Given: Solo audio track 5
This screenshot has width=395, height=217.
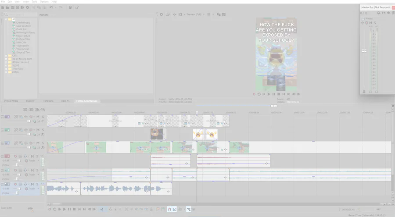Looking at the screenshot, I should [37, 171].
